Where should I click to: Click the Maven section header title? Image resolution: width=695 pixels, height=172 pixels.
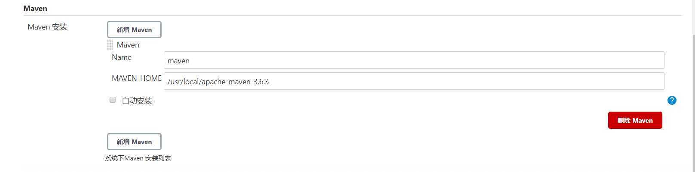(x=35, y=9)
